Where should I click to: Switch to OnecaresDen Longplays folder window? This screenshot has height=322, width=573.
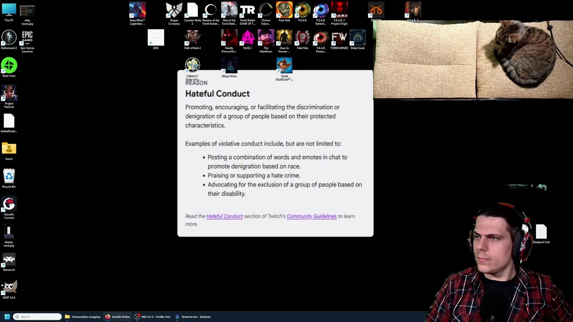(x=83, y=317)
